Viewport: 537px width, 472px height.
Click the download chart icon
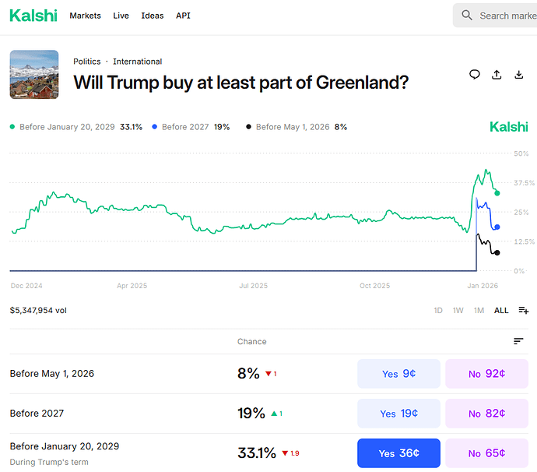(x=519, y=75)
